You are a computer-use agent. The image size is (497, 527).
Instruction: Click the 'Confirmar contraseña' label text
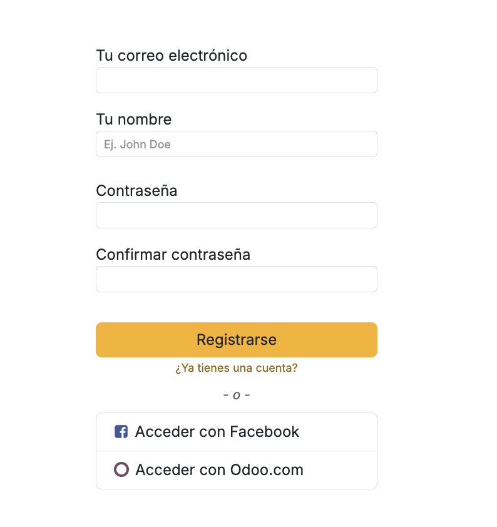click(173, 255)
